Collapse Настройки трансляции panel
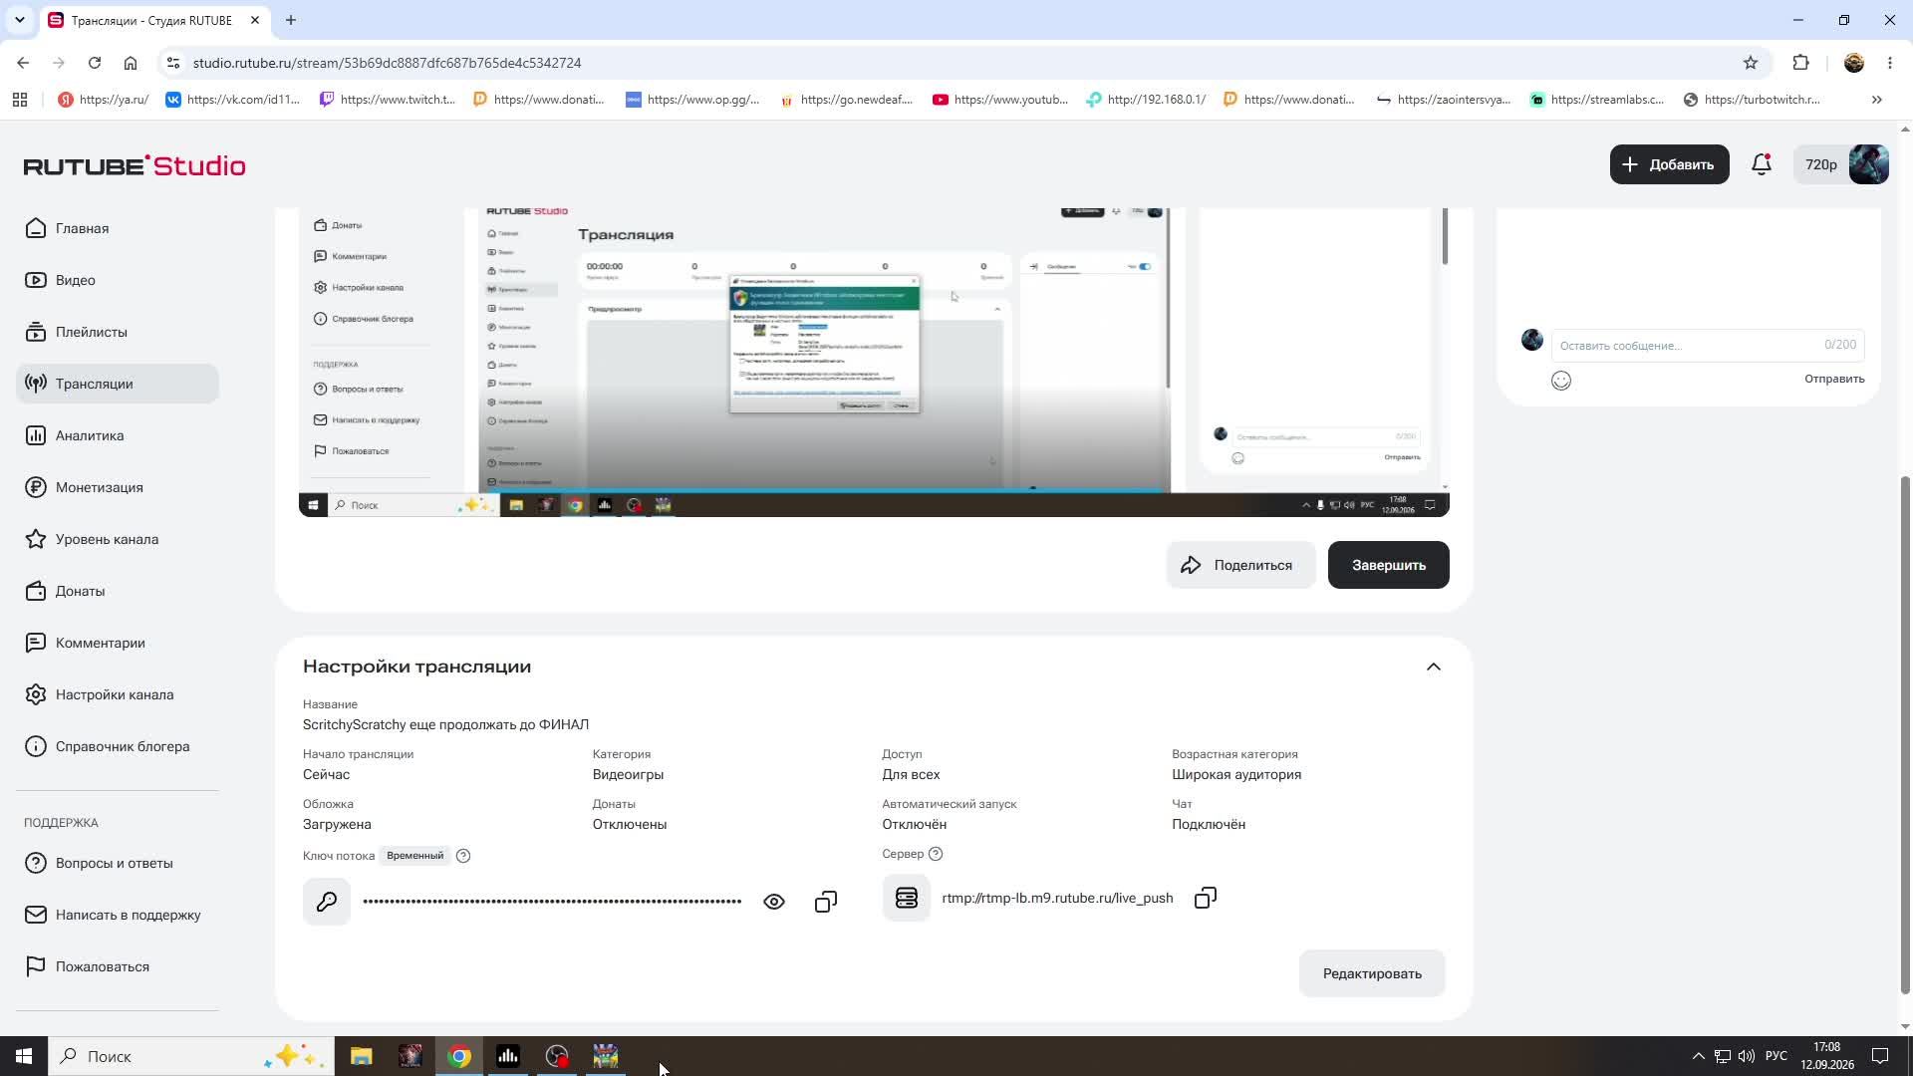 click(1433, 667)
